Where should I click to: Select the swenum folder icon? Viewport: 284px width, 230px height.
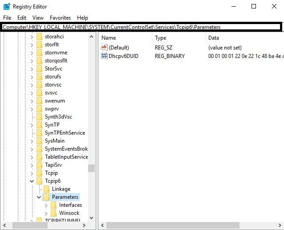39,101
